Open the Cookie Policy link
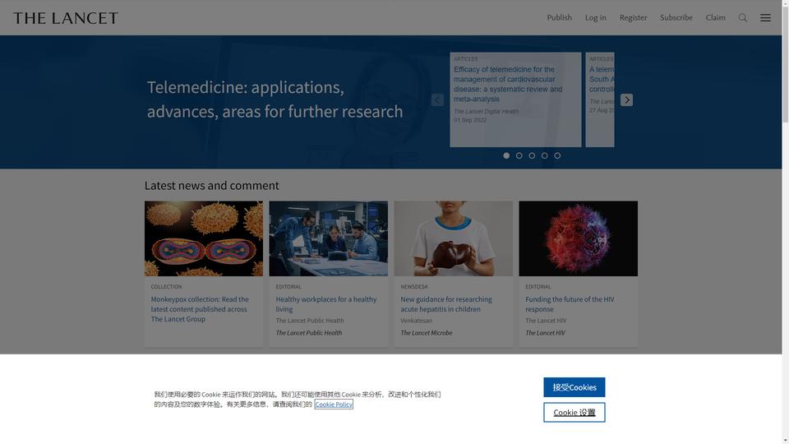789x444 pixels. pos(334,405)
